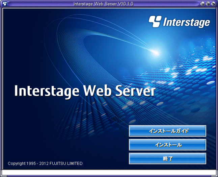Open the インストールガイド (install guide) button

point(167,131)
